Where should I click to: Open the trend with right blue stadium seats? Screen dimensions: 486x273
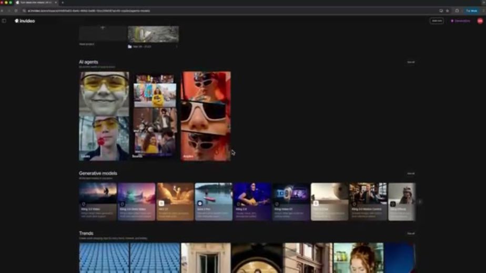pyautogui.click(x=155, y=258)
